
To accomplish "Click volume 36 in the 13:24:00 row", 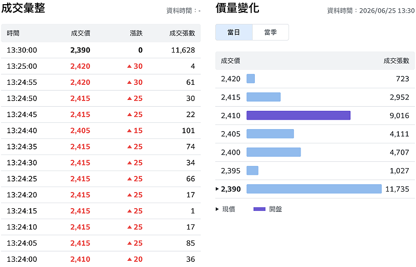I will pyautogui.click(x=190, y=259).
